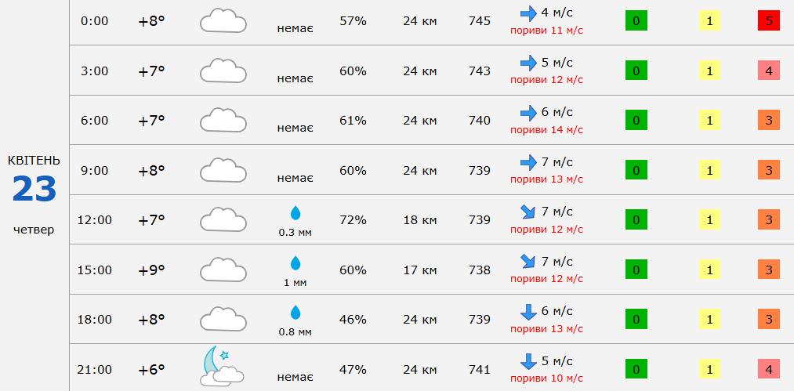Click the yellow 1 swatch at 15:00
This screenshot has height=391, width=794.
pyautogui.click(x=709, y=270)
